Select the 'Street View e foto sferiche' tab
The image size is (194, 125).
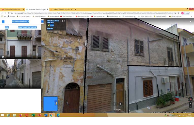(27, 27)
